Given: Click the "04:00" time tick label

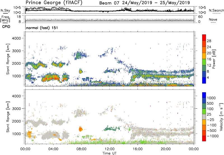Looking at the screenshot, I should click(x=53, y=149).
